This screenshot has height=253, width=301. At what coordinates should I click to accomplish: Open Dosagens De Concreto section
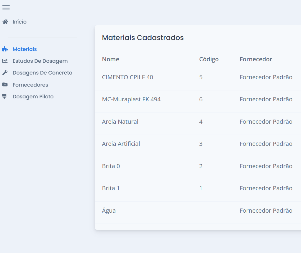(x=42, y=73)
